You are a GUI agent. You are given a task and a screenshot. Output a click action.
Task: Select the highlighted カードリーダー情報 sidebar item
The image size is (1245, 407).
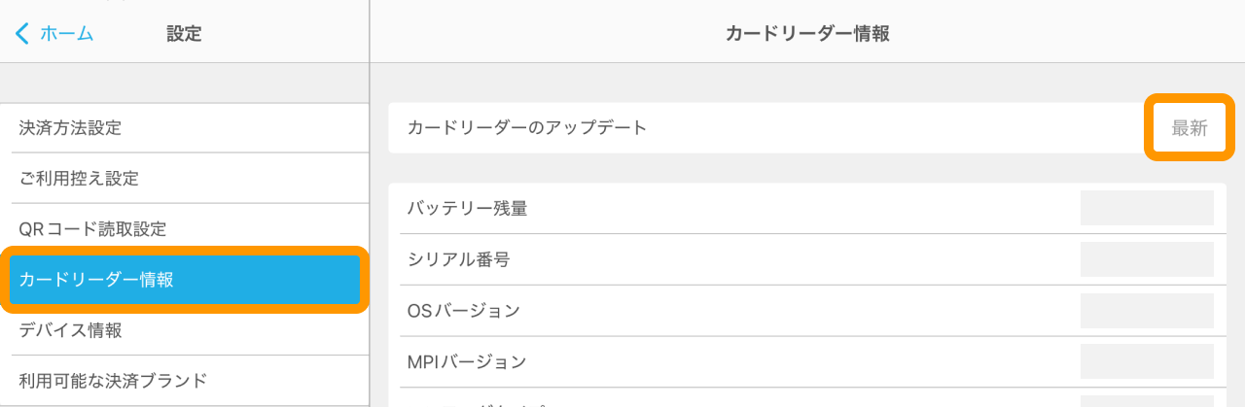[x=96, y=280]
